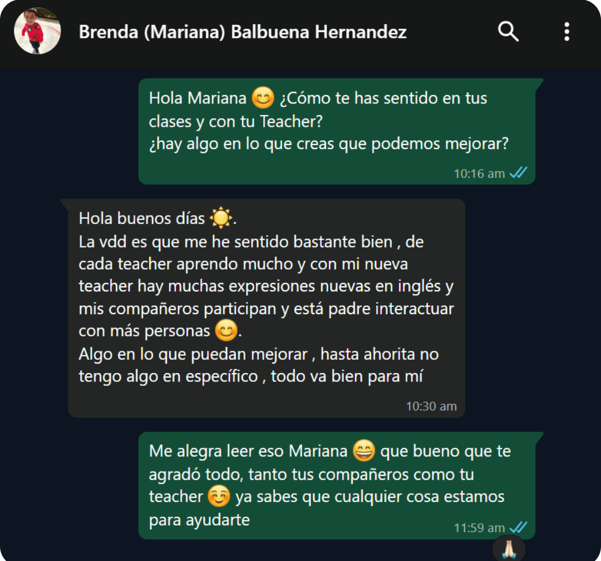The width and height of the screenshot is (601, 561).
Task: Select the message asking ¿Cómo te has sentido
Action: 337,131
